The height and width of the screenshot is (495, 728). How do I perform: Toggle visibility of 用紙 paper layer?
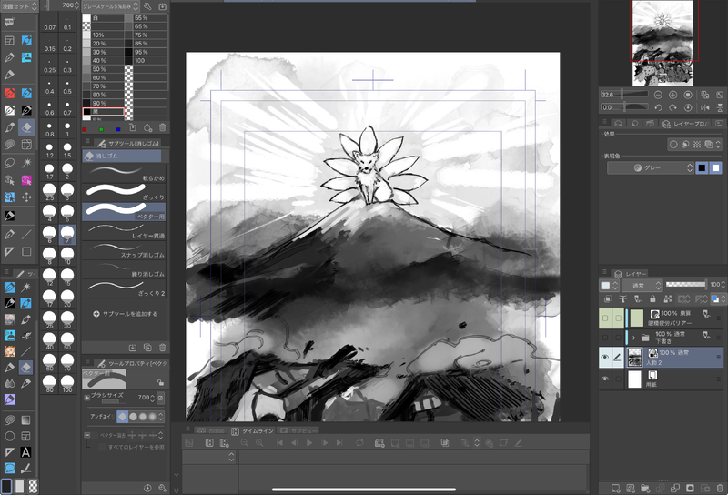pyautogui.click(x=605, y=379)
